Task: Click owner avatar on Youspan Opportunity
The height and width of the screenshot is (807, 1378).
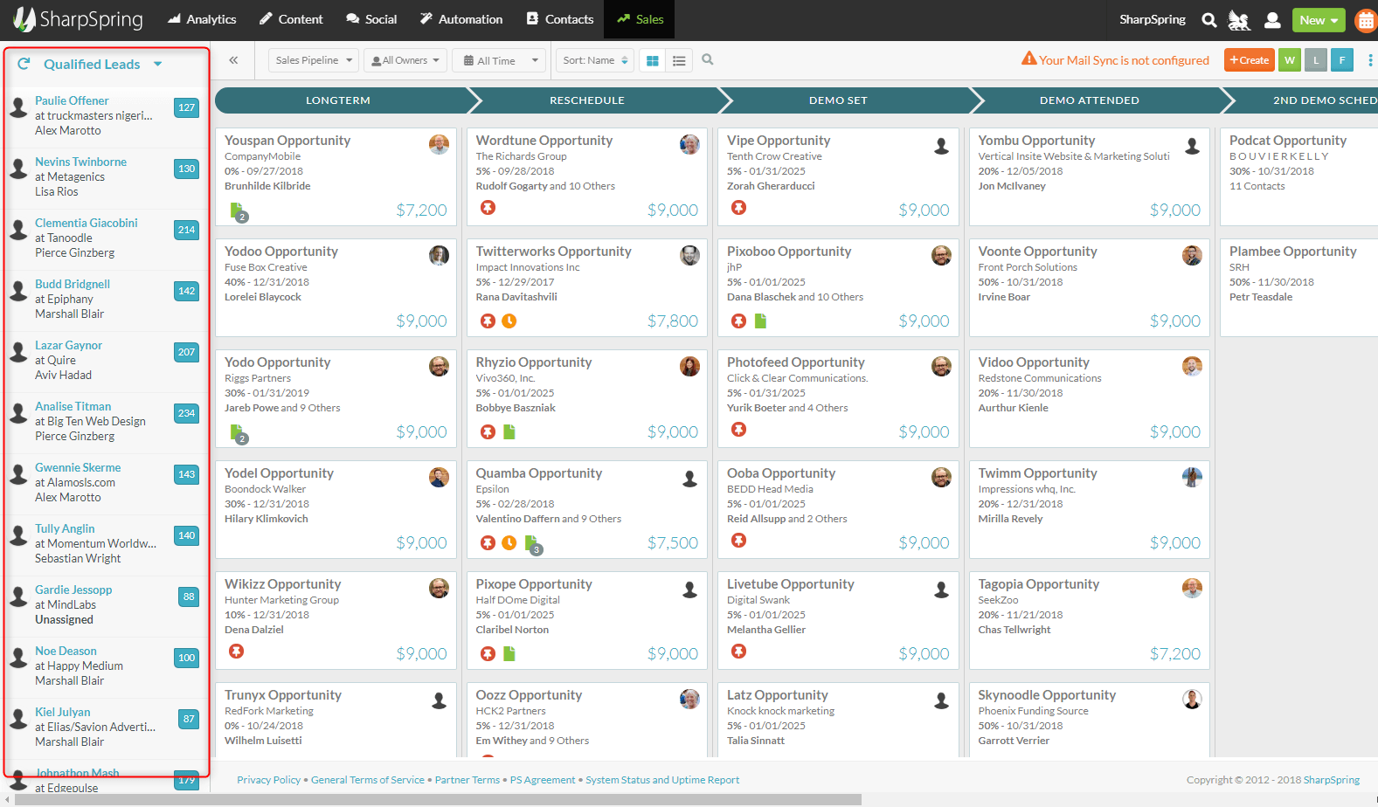Action: point(439,145)
